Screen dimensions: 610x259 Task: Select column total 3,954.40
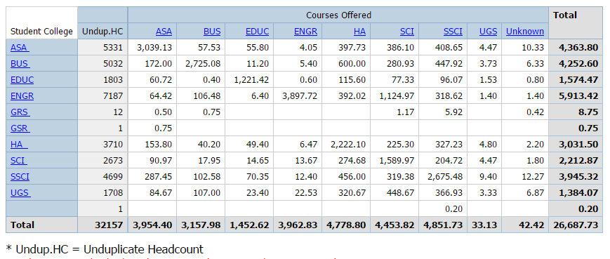pos(153,225)
